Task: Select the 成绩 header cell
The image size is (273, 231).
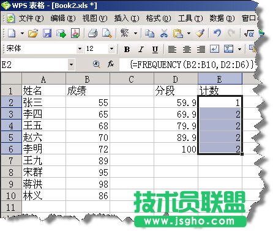Action: (x=88, y=91)
